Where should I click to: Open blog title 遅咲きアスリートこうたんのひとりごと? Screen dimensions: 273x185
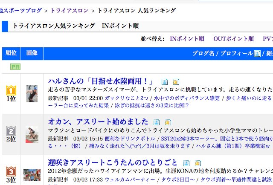click(x=113, y=162)
